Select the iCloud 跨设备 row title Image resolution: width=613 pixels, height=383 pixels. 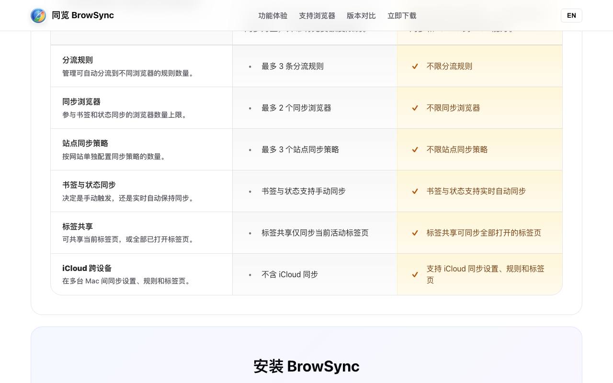87,268
